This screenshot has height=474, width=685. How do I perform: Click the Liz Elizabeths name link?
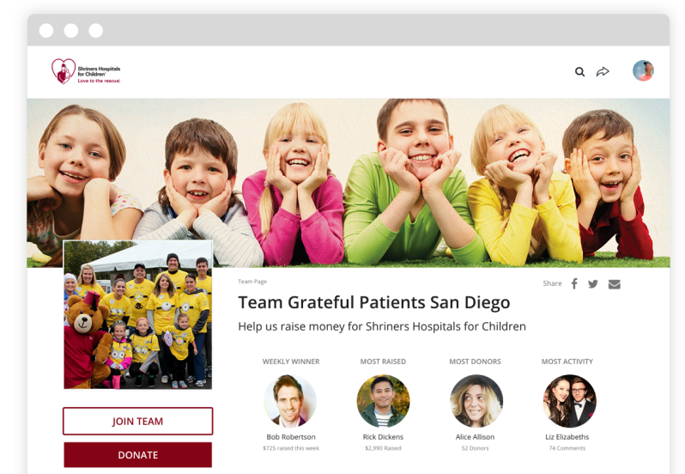coord(567,437)
